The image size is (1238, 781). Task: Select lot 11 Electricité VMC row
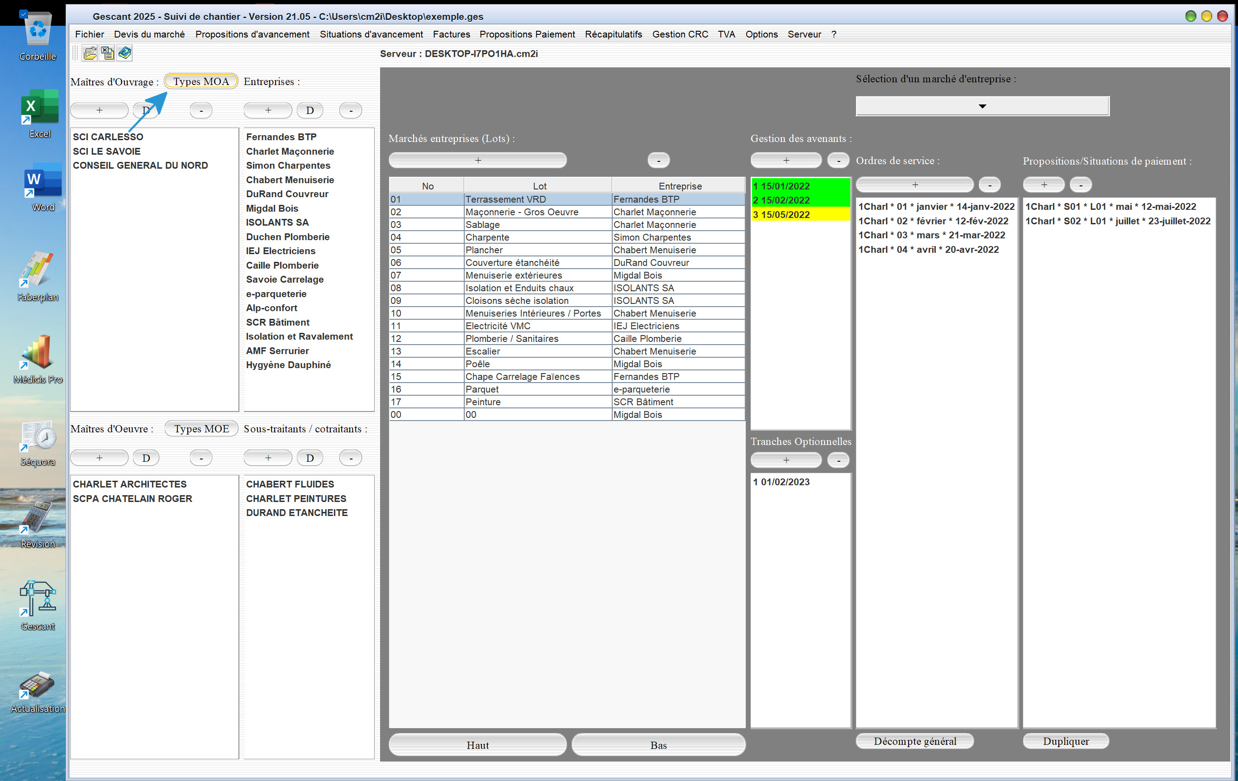coord(567,326)
